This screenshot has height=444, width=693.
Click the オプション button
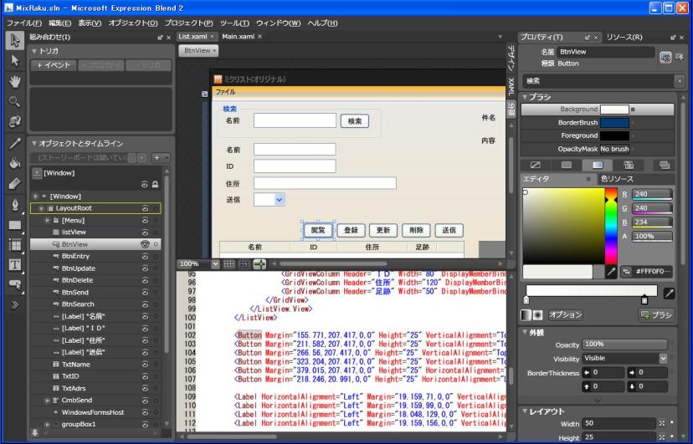point(565,314)
